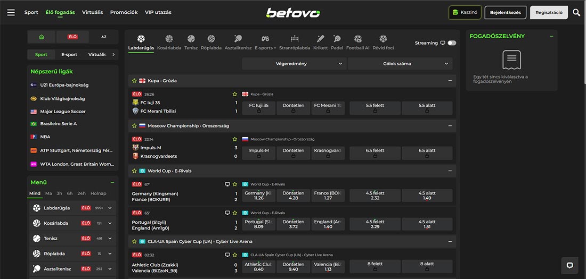
Task: Open the hamburger main menu
Action: 11,12
